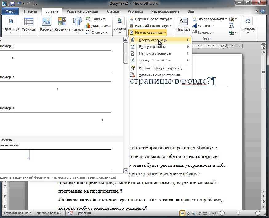The image size is (269, 218).
Task: Open the Рецензирование tab
Action: click(165, 11)
